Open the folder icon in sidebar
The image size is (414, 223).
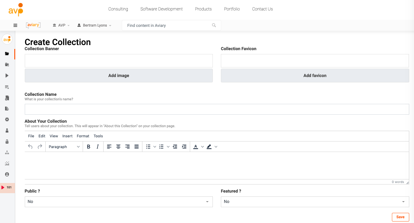pyautogui.click(x=7, y=54)
